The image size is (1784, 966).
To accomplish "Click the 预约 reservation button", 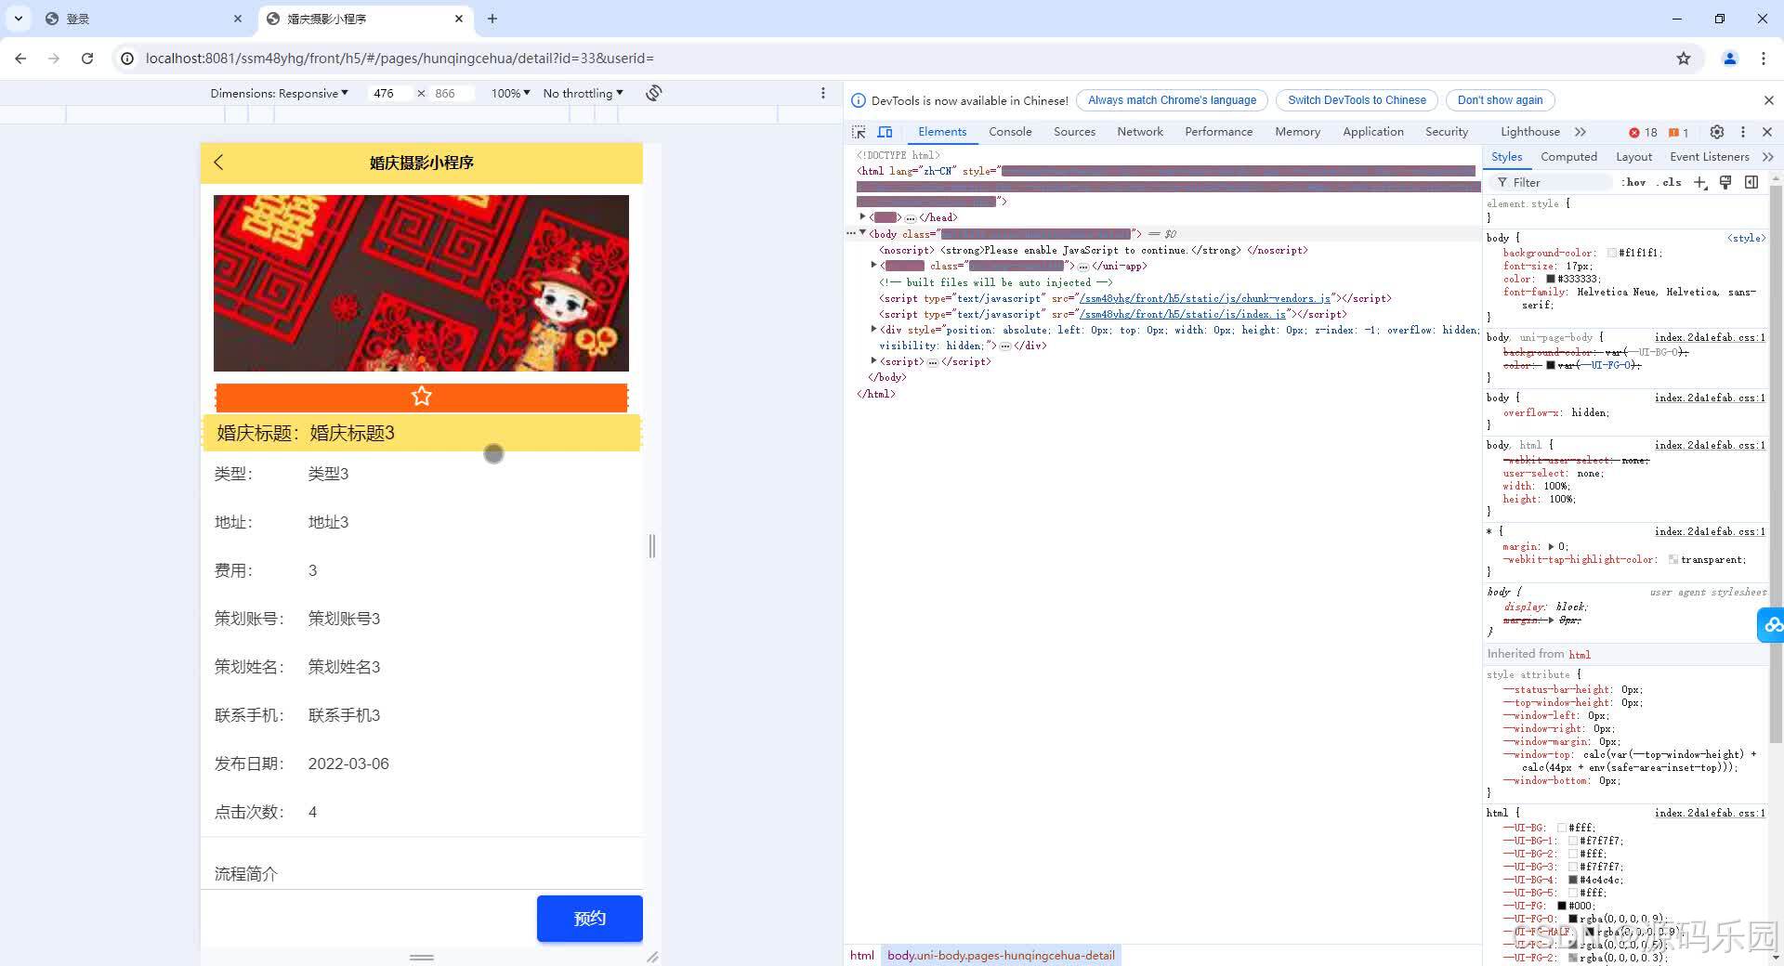I will (589, 918).
